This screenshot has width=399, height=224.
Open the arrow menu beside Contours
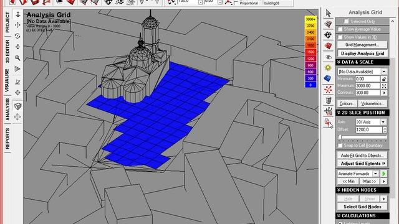(384, 93)
